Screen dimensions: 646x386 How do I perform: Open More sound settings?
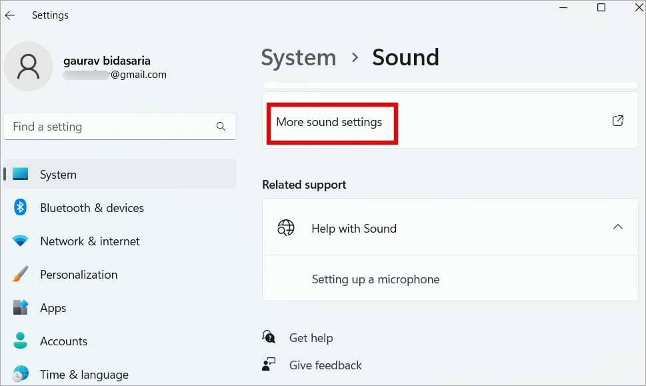tap(329, 123)
